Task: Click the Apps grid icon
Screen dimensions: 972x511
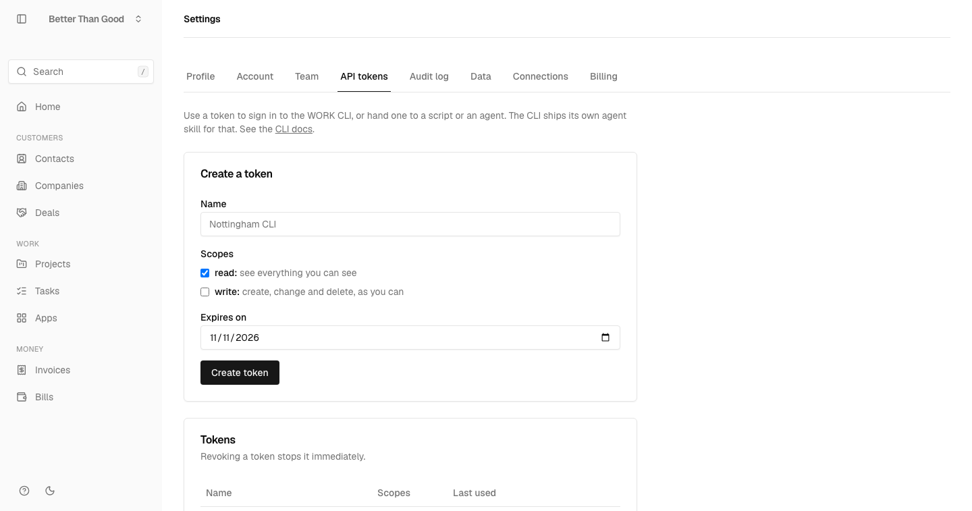Action: tap(22, 318)
